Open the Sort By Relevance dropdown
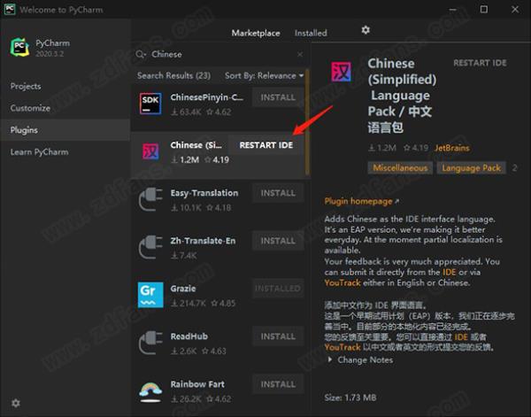This screenshot has height=417, width=531. 264,75
